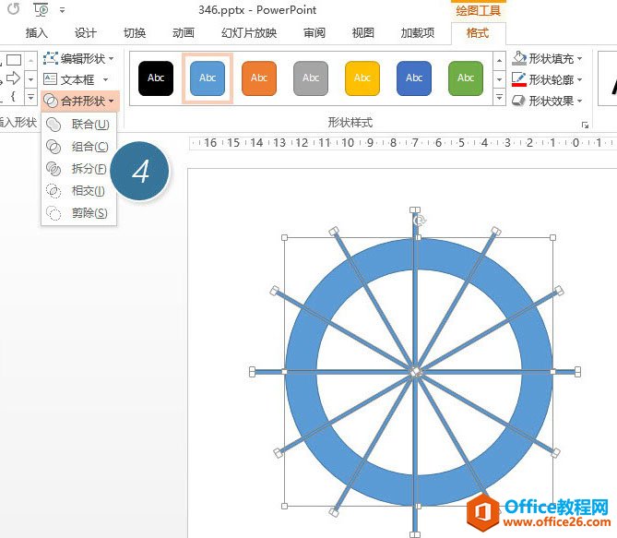The image size is (617, 538).
Task: Apply the orange Abc shape style
Action: tap(259, 78)
